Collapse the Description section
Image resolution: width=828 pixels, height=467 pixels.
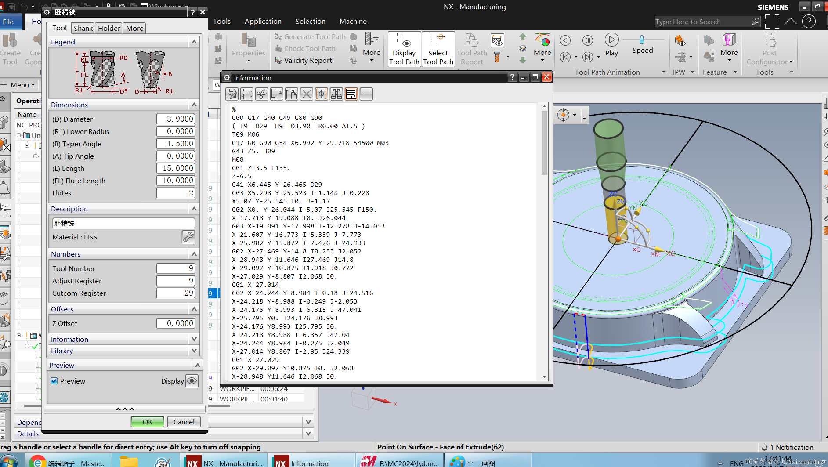194,209
